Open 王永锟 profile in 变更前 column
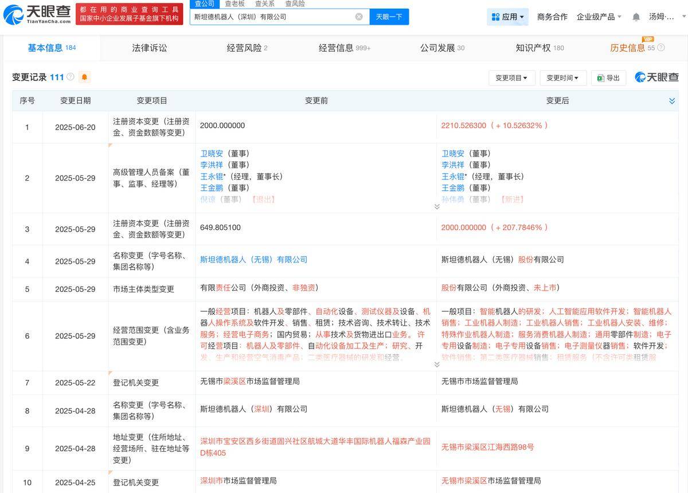Viewport: 688px width, 493px height. pos(212,177)
